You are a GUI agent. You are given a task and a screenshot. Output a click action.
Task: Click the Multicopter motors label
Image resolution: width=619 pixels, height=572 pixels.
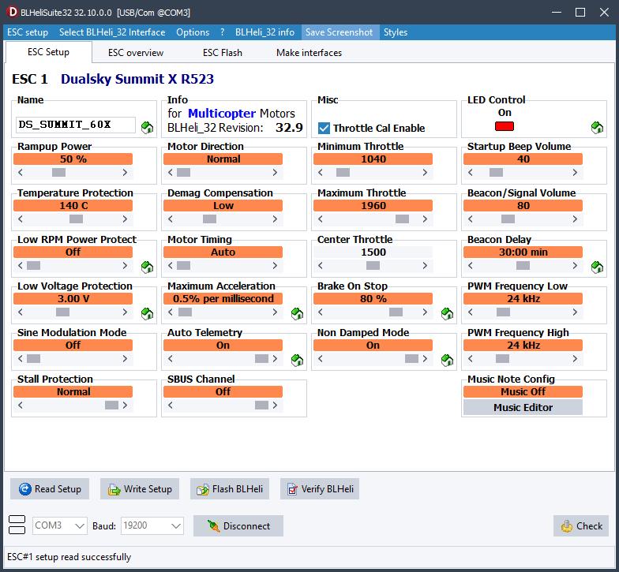222,114
